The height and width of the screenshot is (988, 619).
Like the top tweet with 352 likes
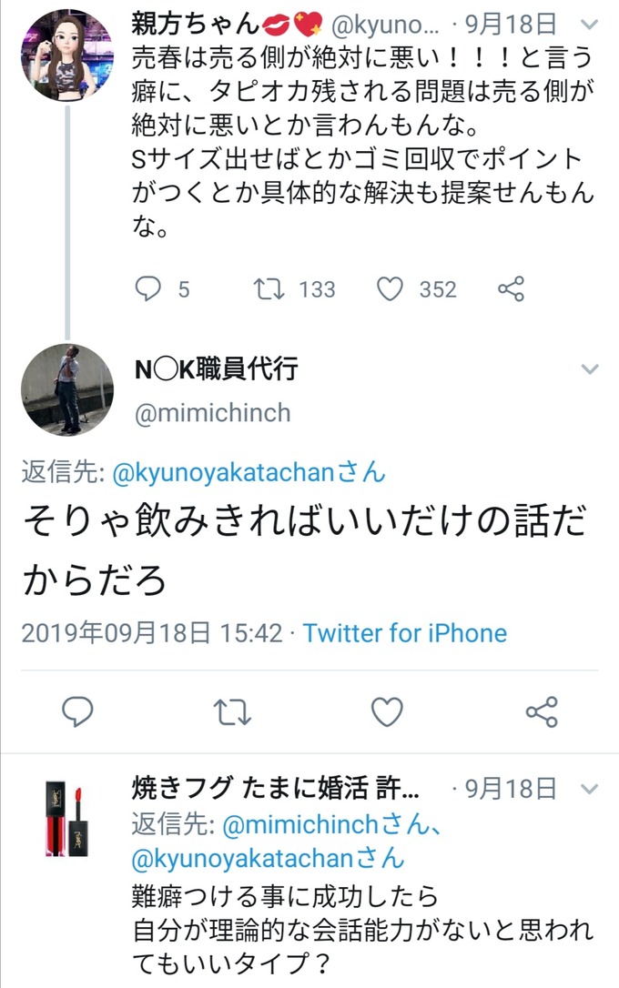(390, 289)
